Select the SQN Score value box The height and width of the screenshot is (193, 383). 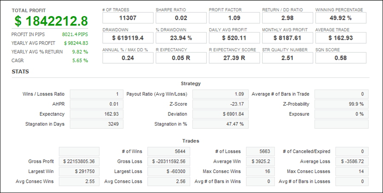(340, 58)
